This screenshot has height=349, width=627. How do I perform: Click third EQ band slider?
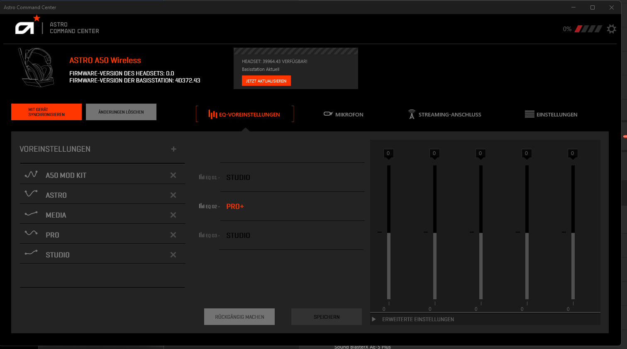pos(481,233)
